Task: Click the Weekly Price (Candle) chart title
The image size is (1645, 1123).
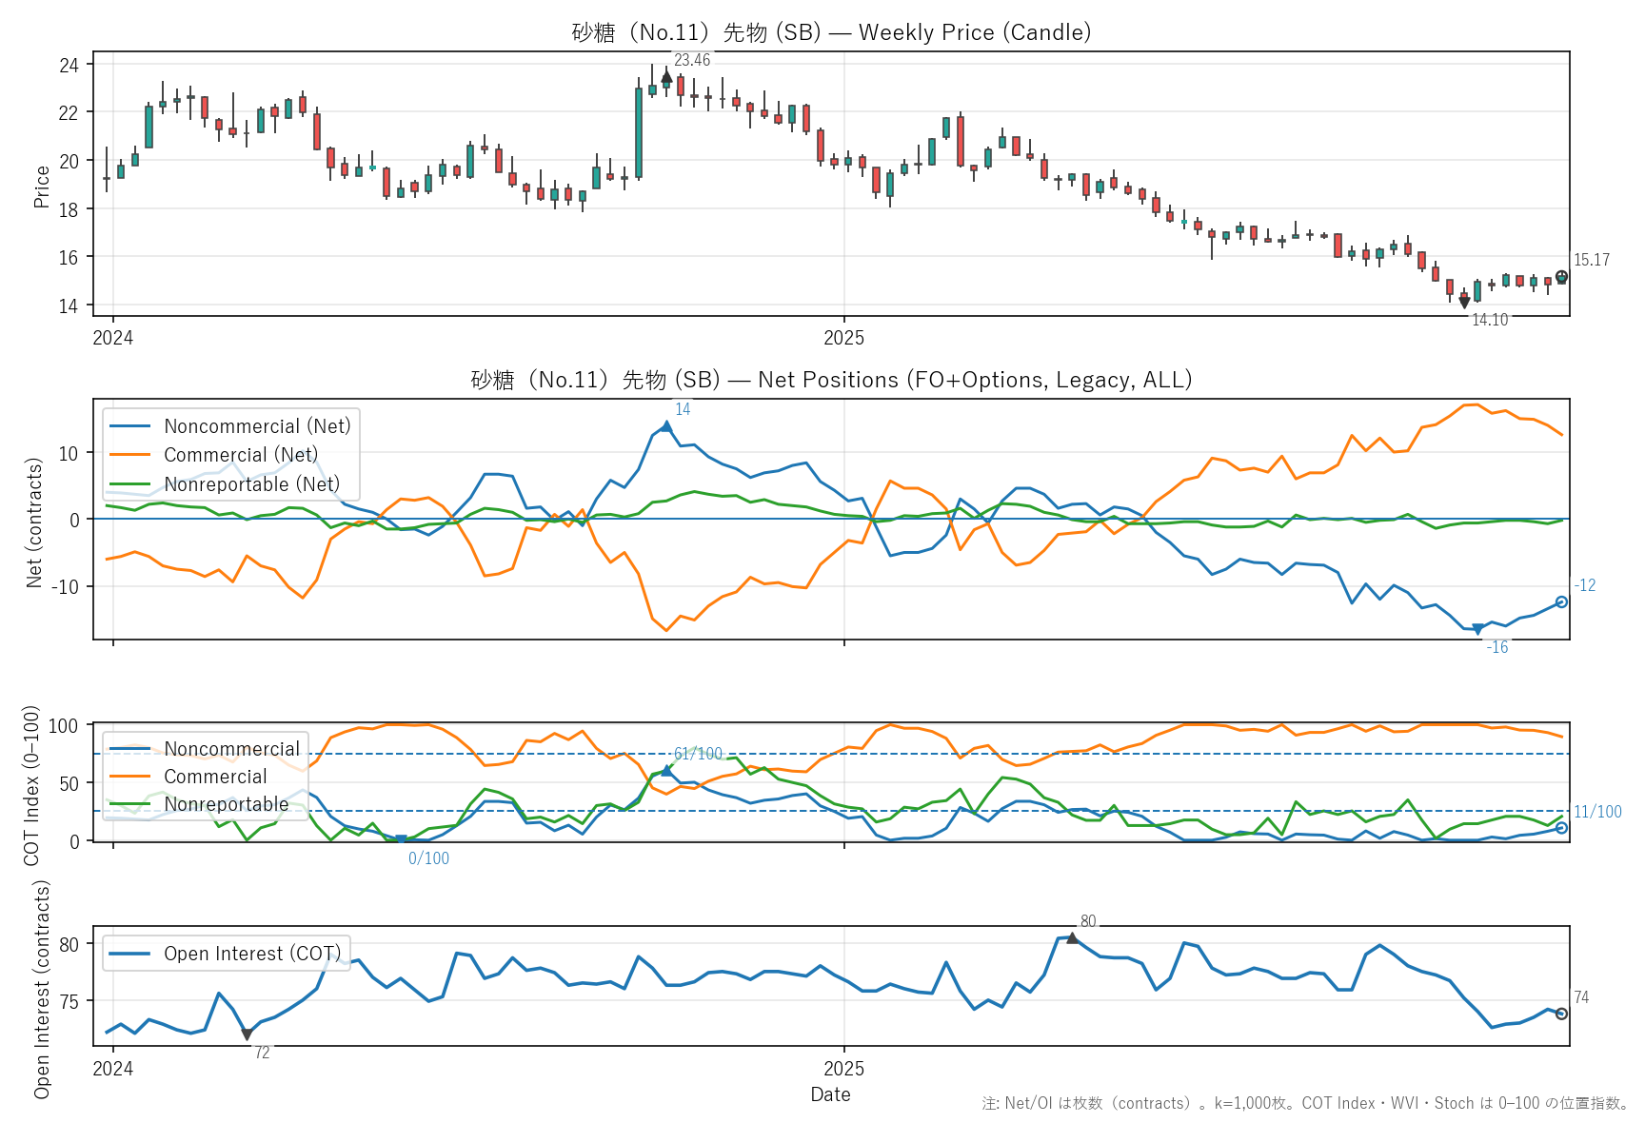Action: (x=830, y=32)
